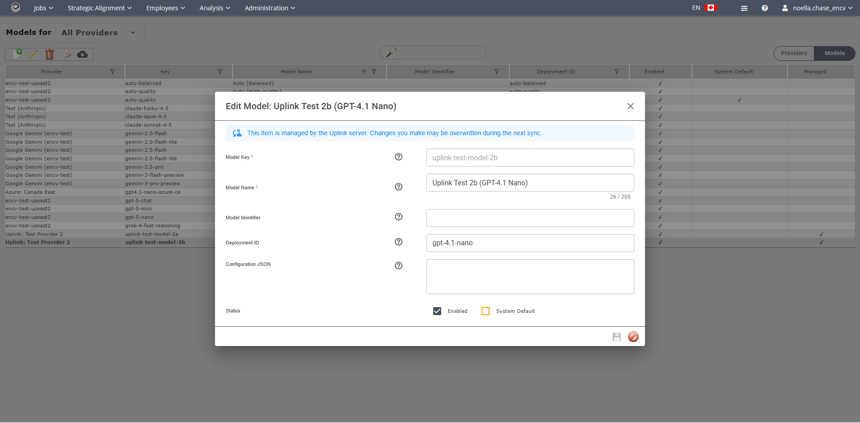
Task: Open help for Model Key field
Action: [x=398, y=157]
